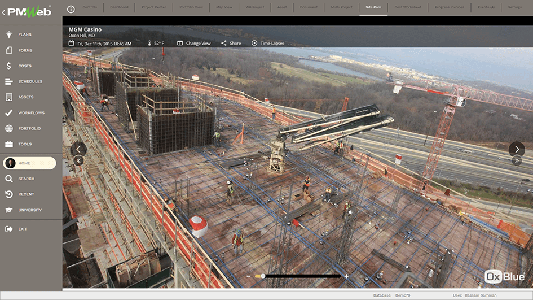The height and width of the screenshot is (300, 533).
Task: Open the Settings tab
Action: (x=514, y=7)
